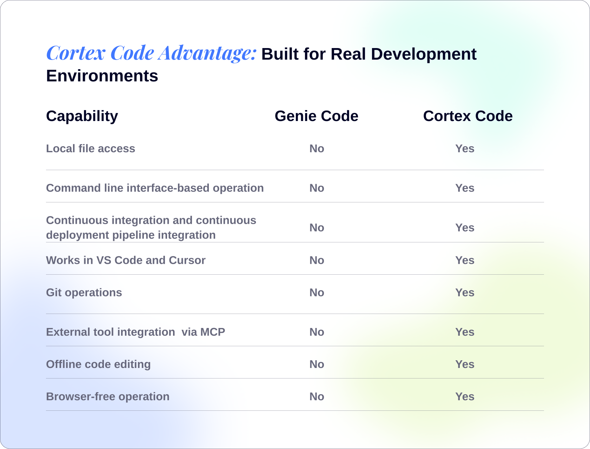Image resolution: width=590 pixels, height=449 pixels.
Task: Click 'Yes' in the VS Code and Cursor row
Action: (465, 260)
